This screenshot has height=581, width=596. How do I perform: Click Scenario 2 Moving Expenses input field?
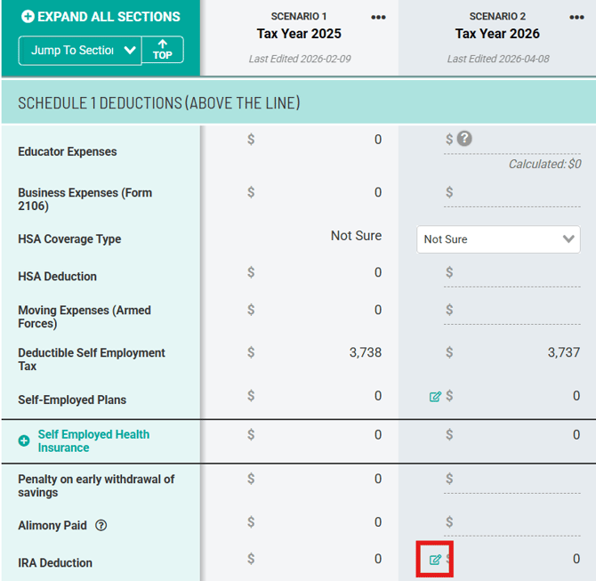[x=518, y=311]
